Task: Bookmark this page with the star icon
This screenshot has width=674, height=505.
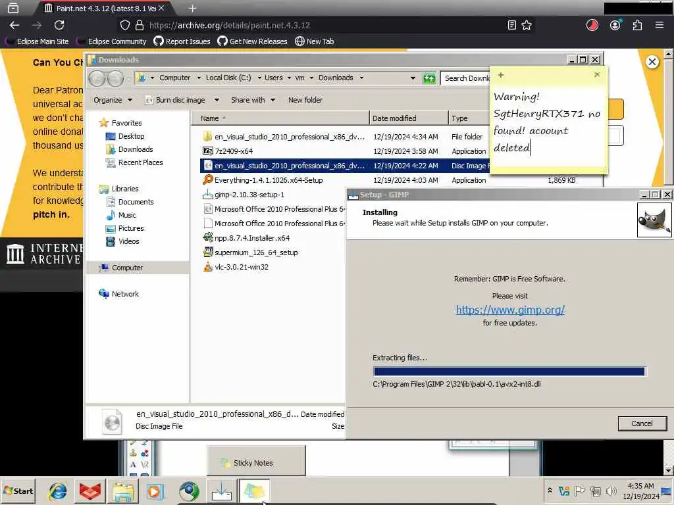Action: [x=527, y=26]
